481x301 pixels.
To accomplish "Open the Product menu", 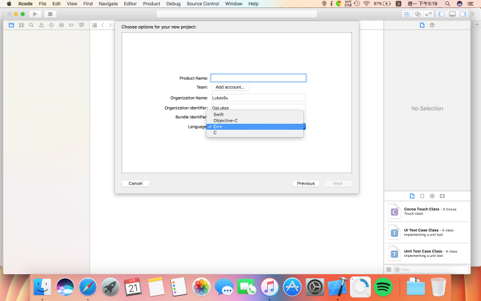I will 152,4.
